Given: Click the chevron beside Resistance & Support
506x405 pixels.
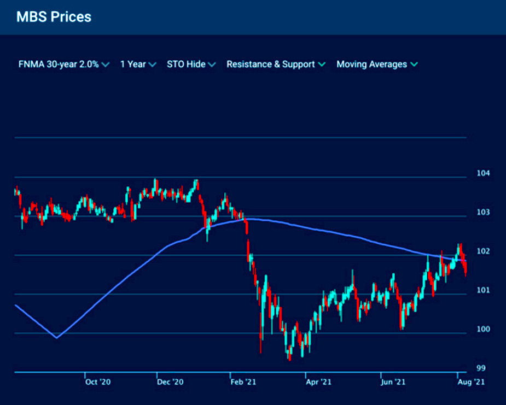Looking at the screenshot, I should pyautogui.click(x=322, y=64).
